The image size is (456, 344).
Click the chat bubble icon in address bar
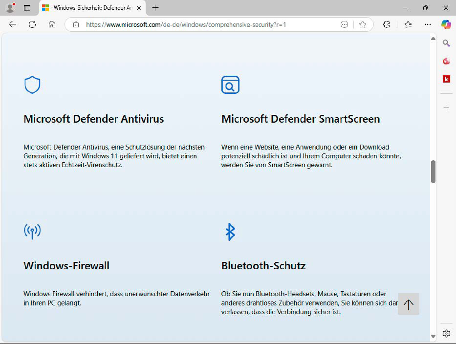click(x=344, y=24)
